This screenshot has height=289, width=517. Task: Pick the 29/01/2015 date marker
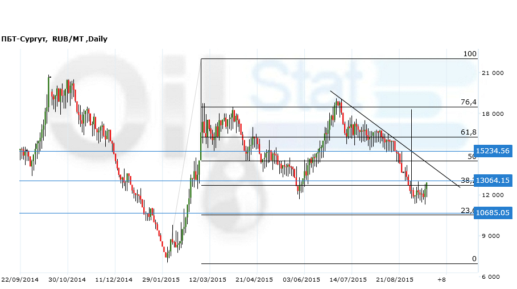pyautogui.click(x=161, y=279)
